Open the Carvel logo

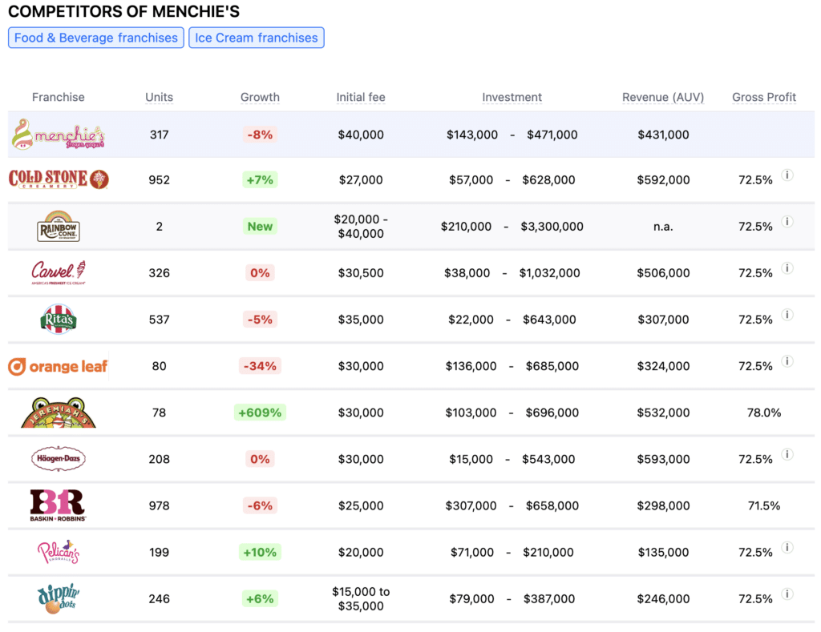tap(58, 272)
